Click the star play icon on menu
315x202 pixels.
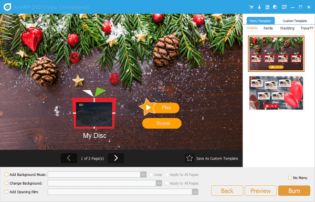click(x=147, y=107)
